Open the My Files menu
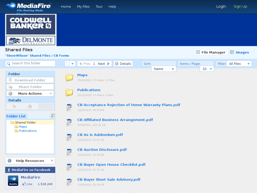 pyautogui.click(x=83, y=7)
